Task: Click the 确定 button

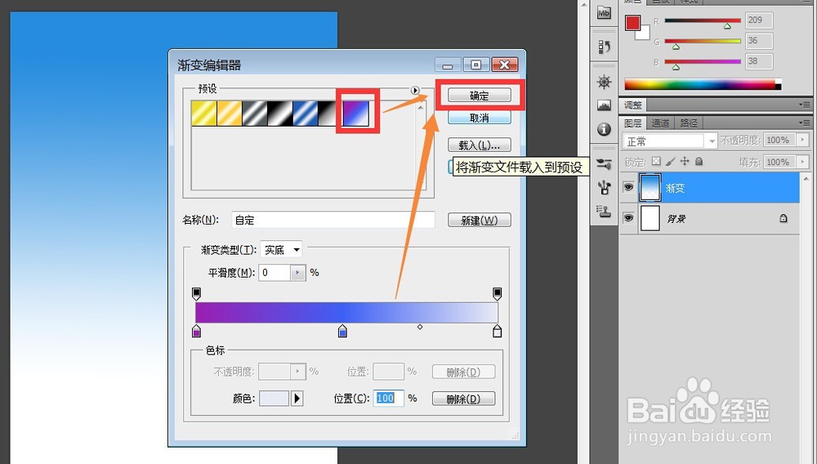Action: (480, 96)
